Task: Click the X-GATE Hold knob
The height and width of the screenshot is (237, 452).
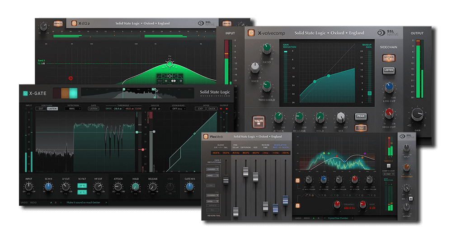Action: (x=135, y=187)
